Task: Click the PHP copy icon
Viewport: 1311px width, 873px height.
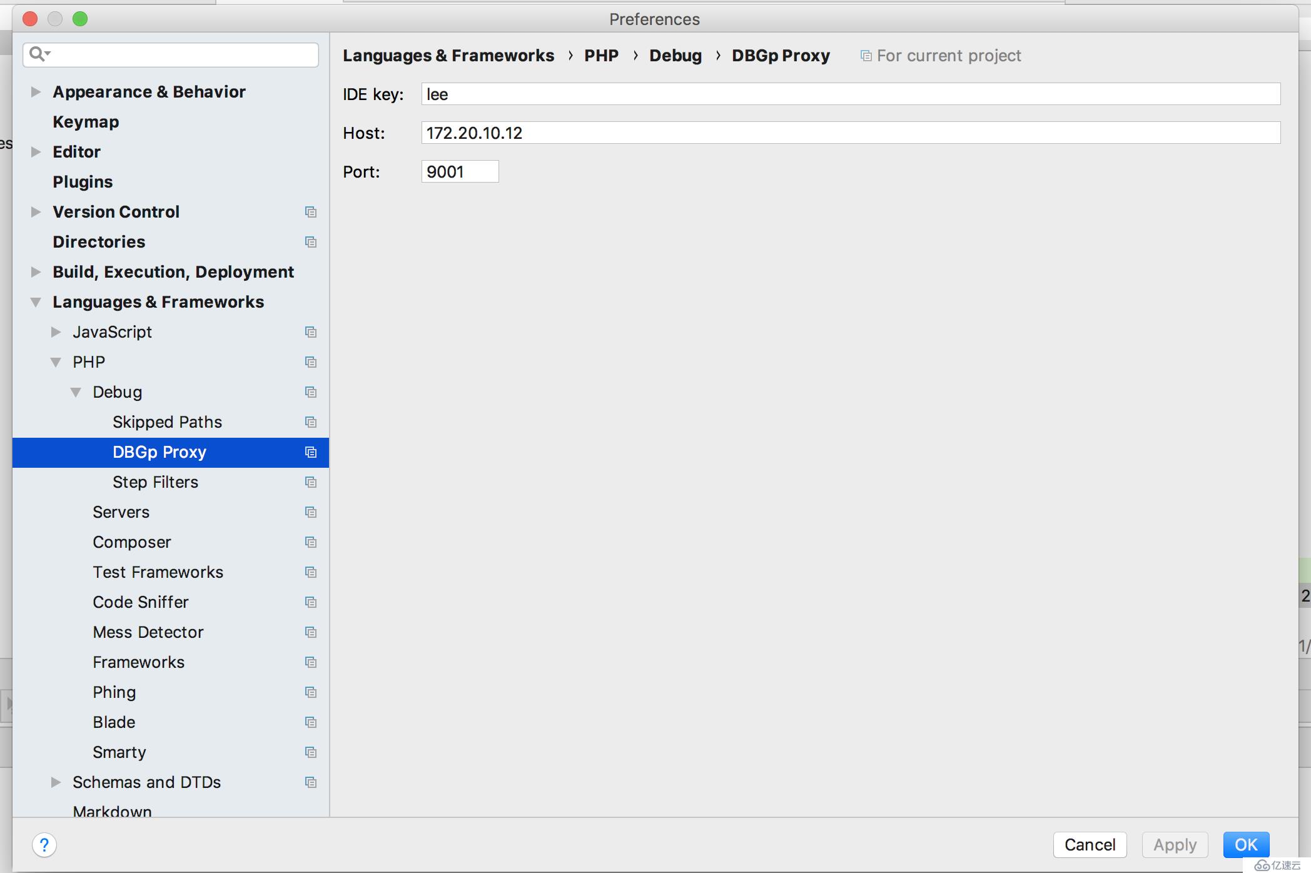Action: [310, 360]
